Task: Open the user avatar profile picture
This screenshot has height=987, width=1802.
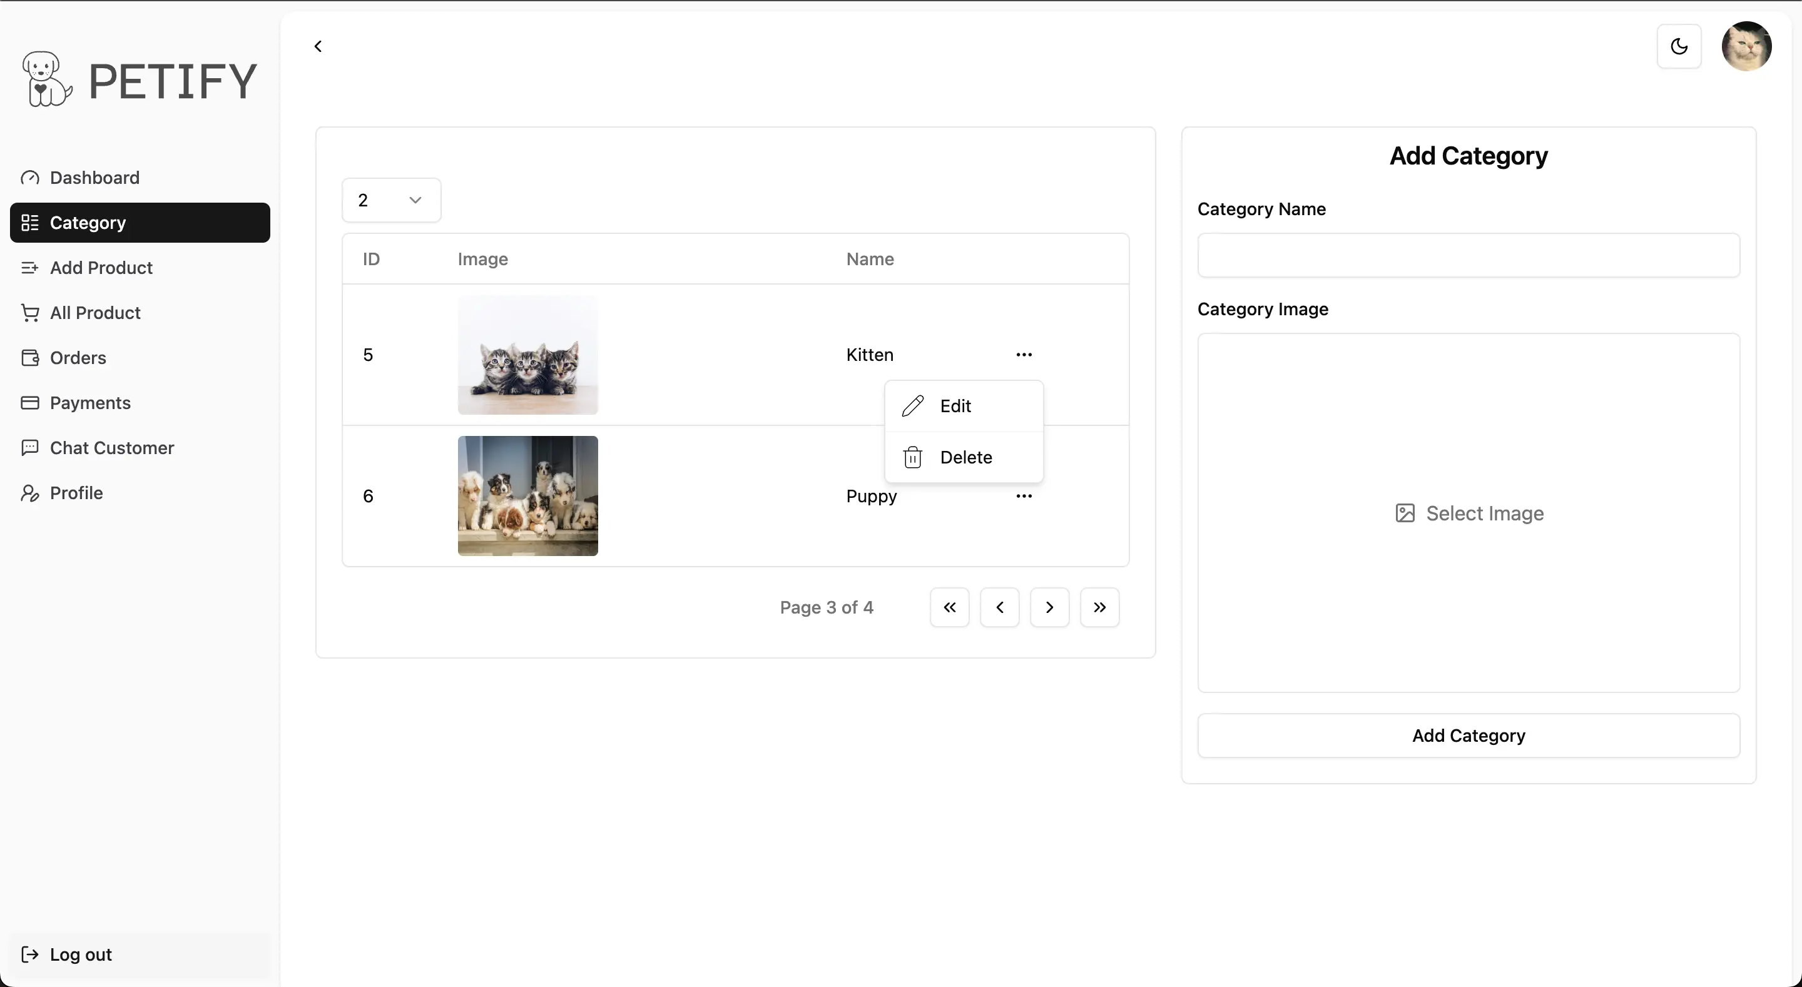Action: (1746, 46)
